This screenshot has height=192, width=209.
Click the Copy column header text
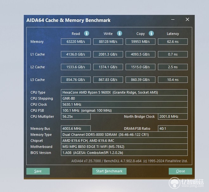pos(140,34)
